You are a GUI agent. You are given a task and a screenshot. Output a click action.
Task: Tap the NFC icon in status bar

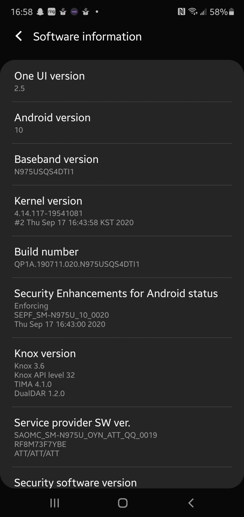tap(181, 12)
